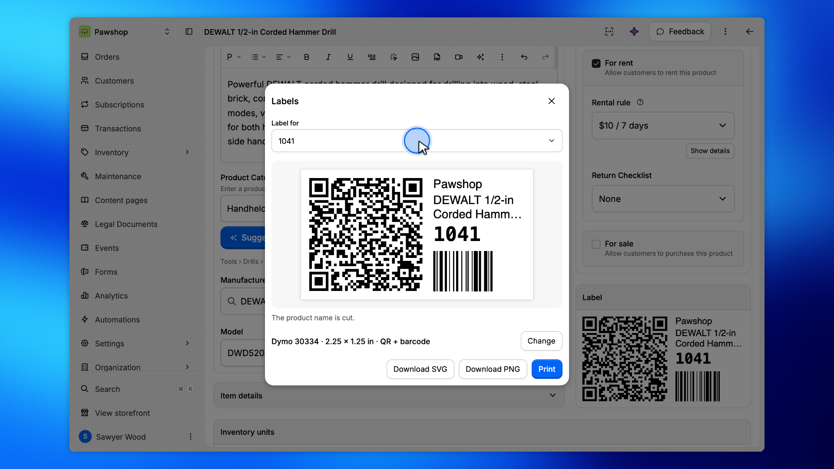This screenshot has width=834, height=469.
Task: Open Sawyer Wood user options menu
Action: [x=190, y=436]
